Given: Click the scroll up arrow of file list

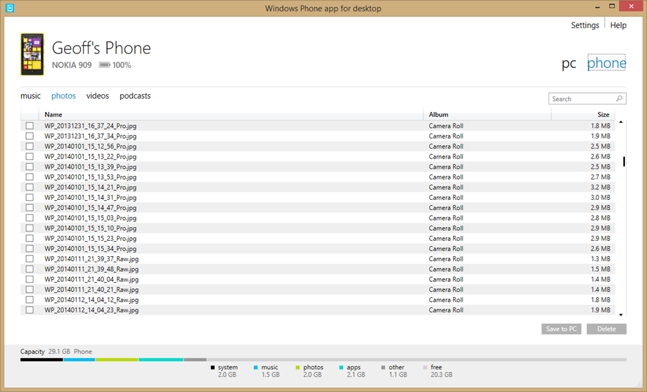Looking at the screenshot, I should tap(620, 121).
